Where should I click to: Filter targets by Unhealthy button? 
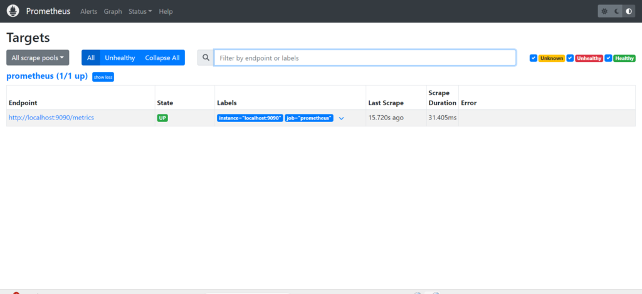click(x=120, y=58)
